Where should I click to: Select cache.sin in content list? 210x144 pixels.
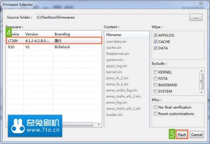[114, 47]
